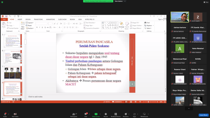Click the Normal view icon in status bar

click(x=126, y=102)
